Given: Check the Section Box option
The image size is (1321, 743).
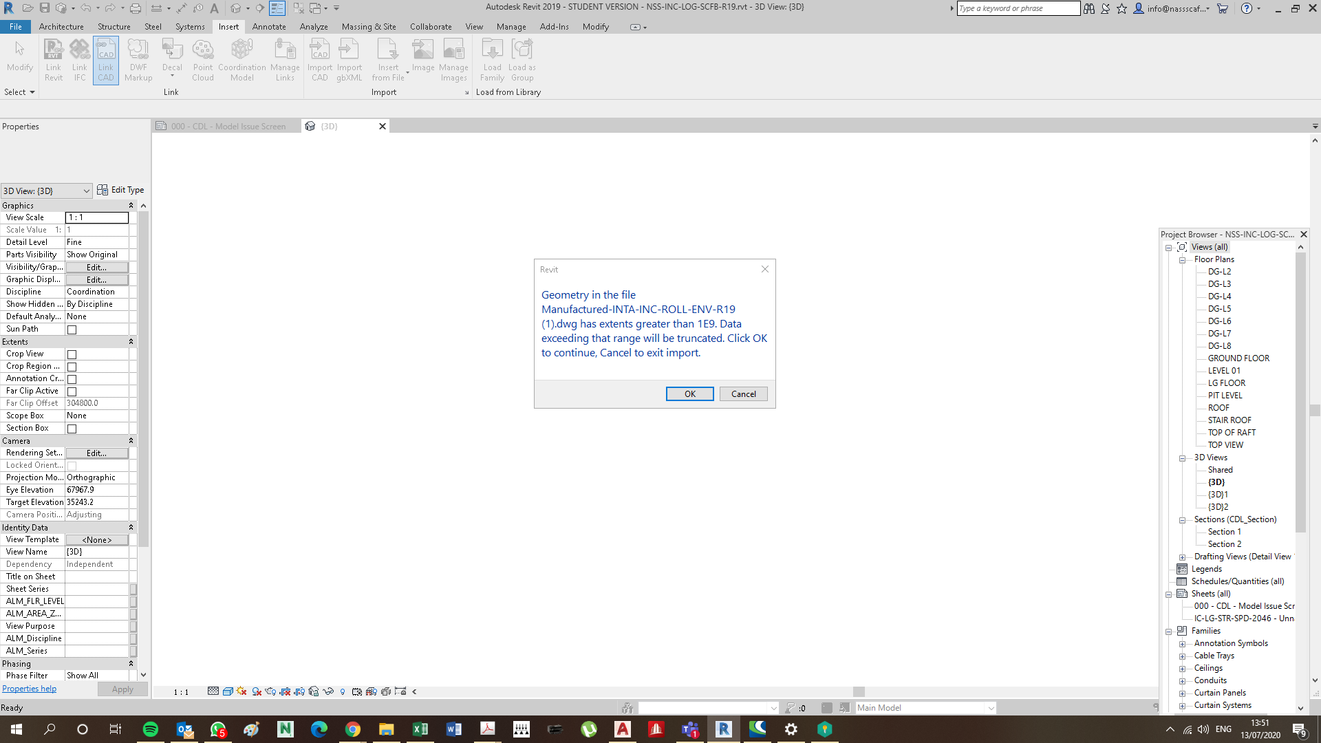Looking at the screenshot, I should 72,428.
